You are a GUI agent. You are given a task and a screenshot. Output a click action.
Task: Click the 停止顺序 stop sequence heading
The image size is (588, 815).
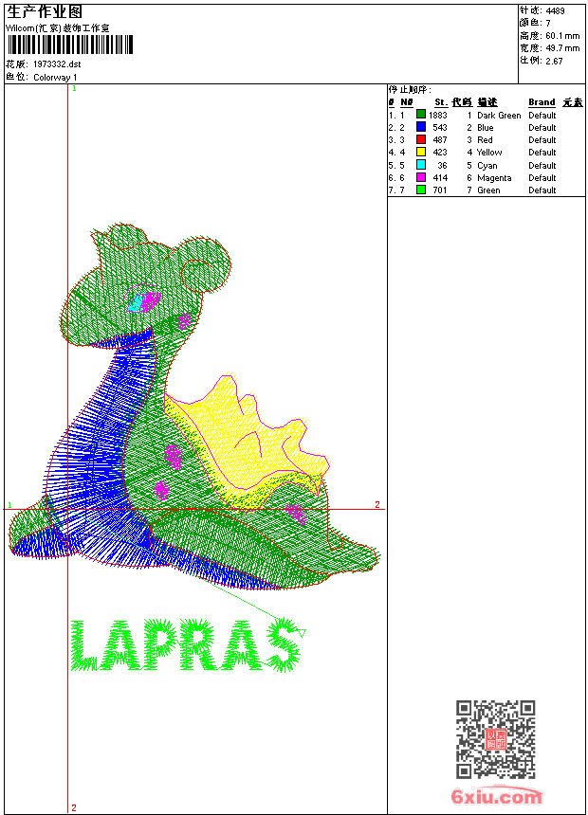tap(409, 90)
